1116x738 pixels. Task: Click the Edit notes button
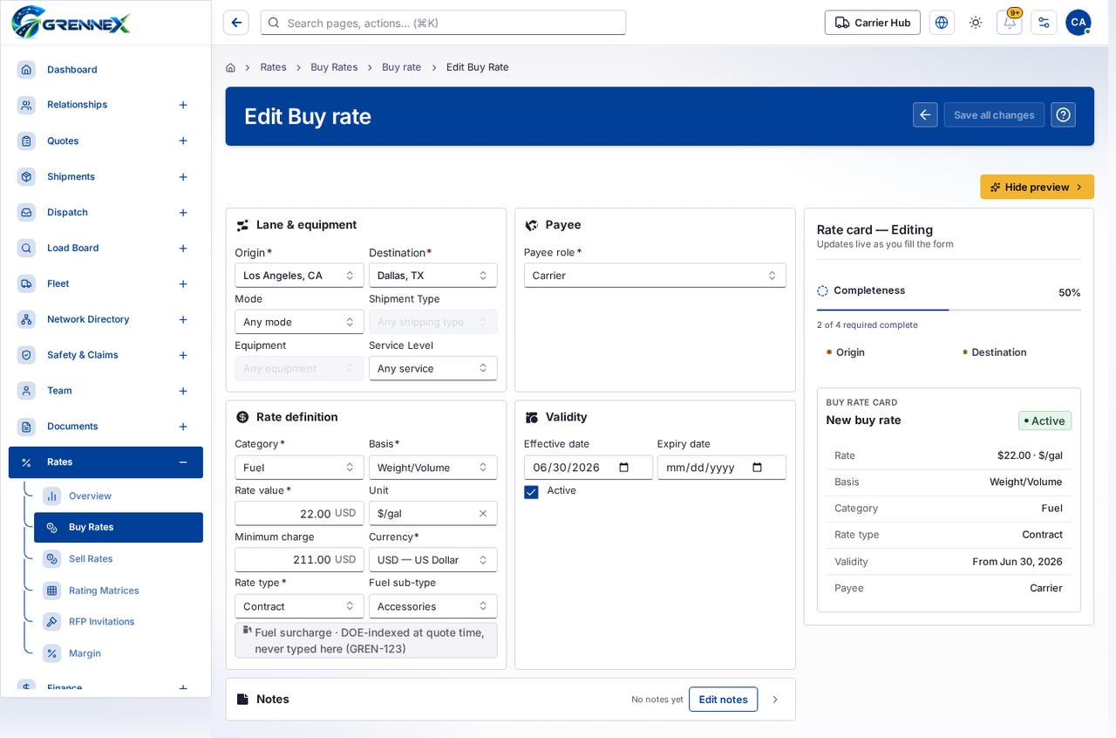click(723, 700)
